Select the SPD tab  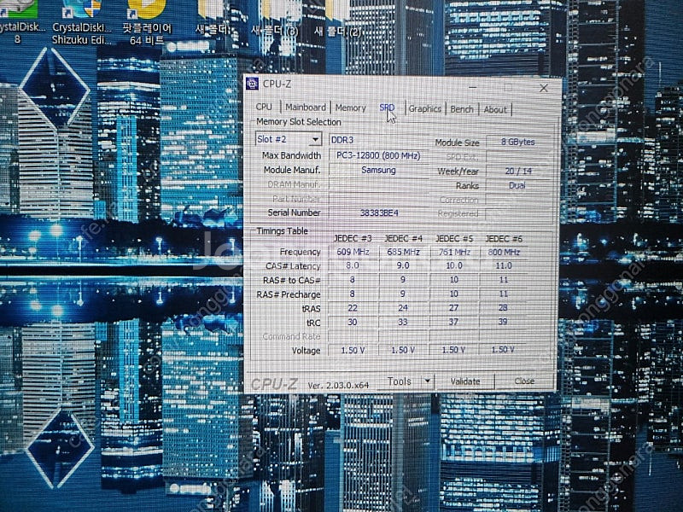click(387, 108)
